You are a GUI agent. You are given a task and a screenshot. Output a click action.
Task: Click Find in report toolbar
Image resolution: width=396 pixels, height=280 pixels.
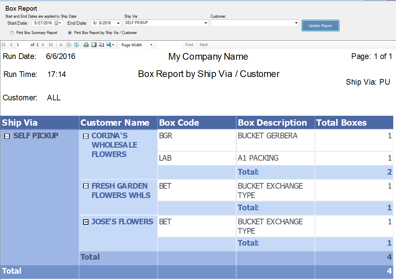[189, 45]
